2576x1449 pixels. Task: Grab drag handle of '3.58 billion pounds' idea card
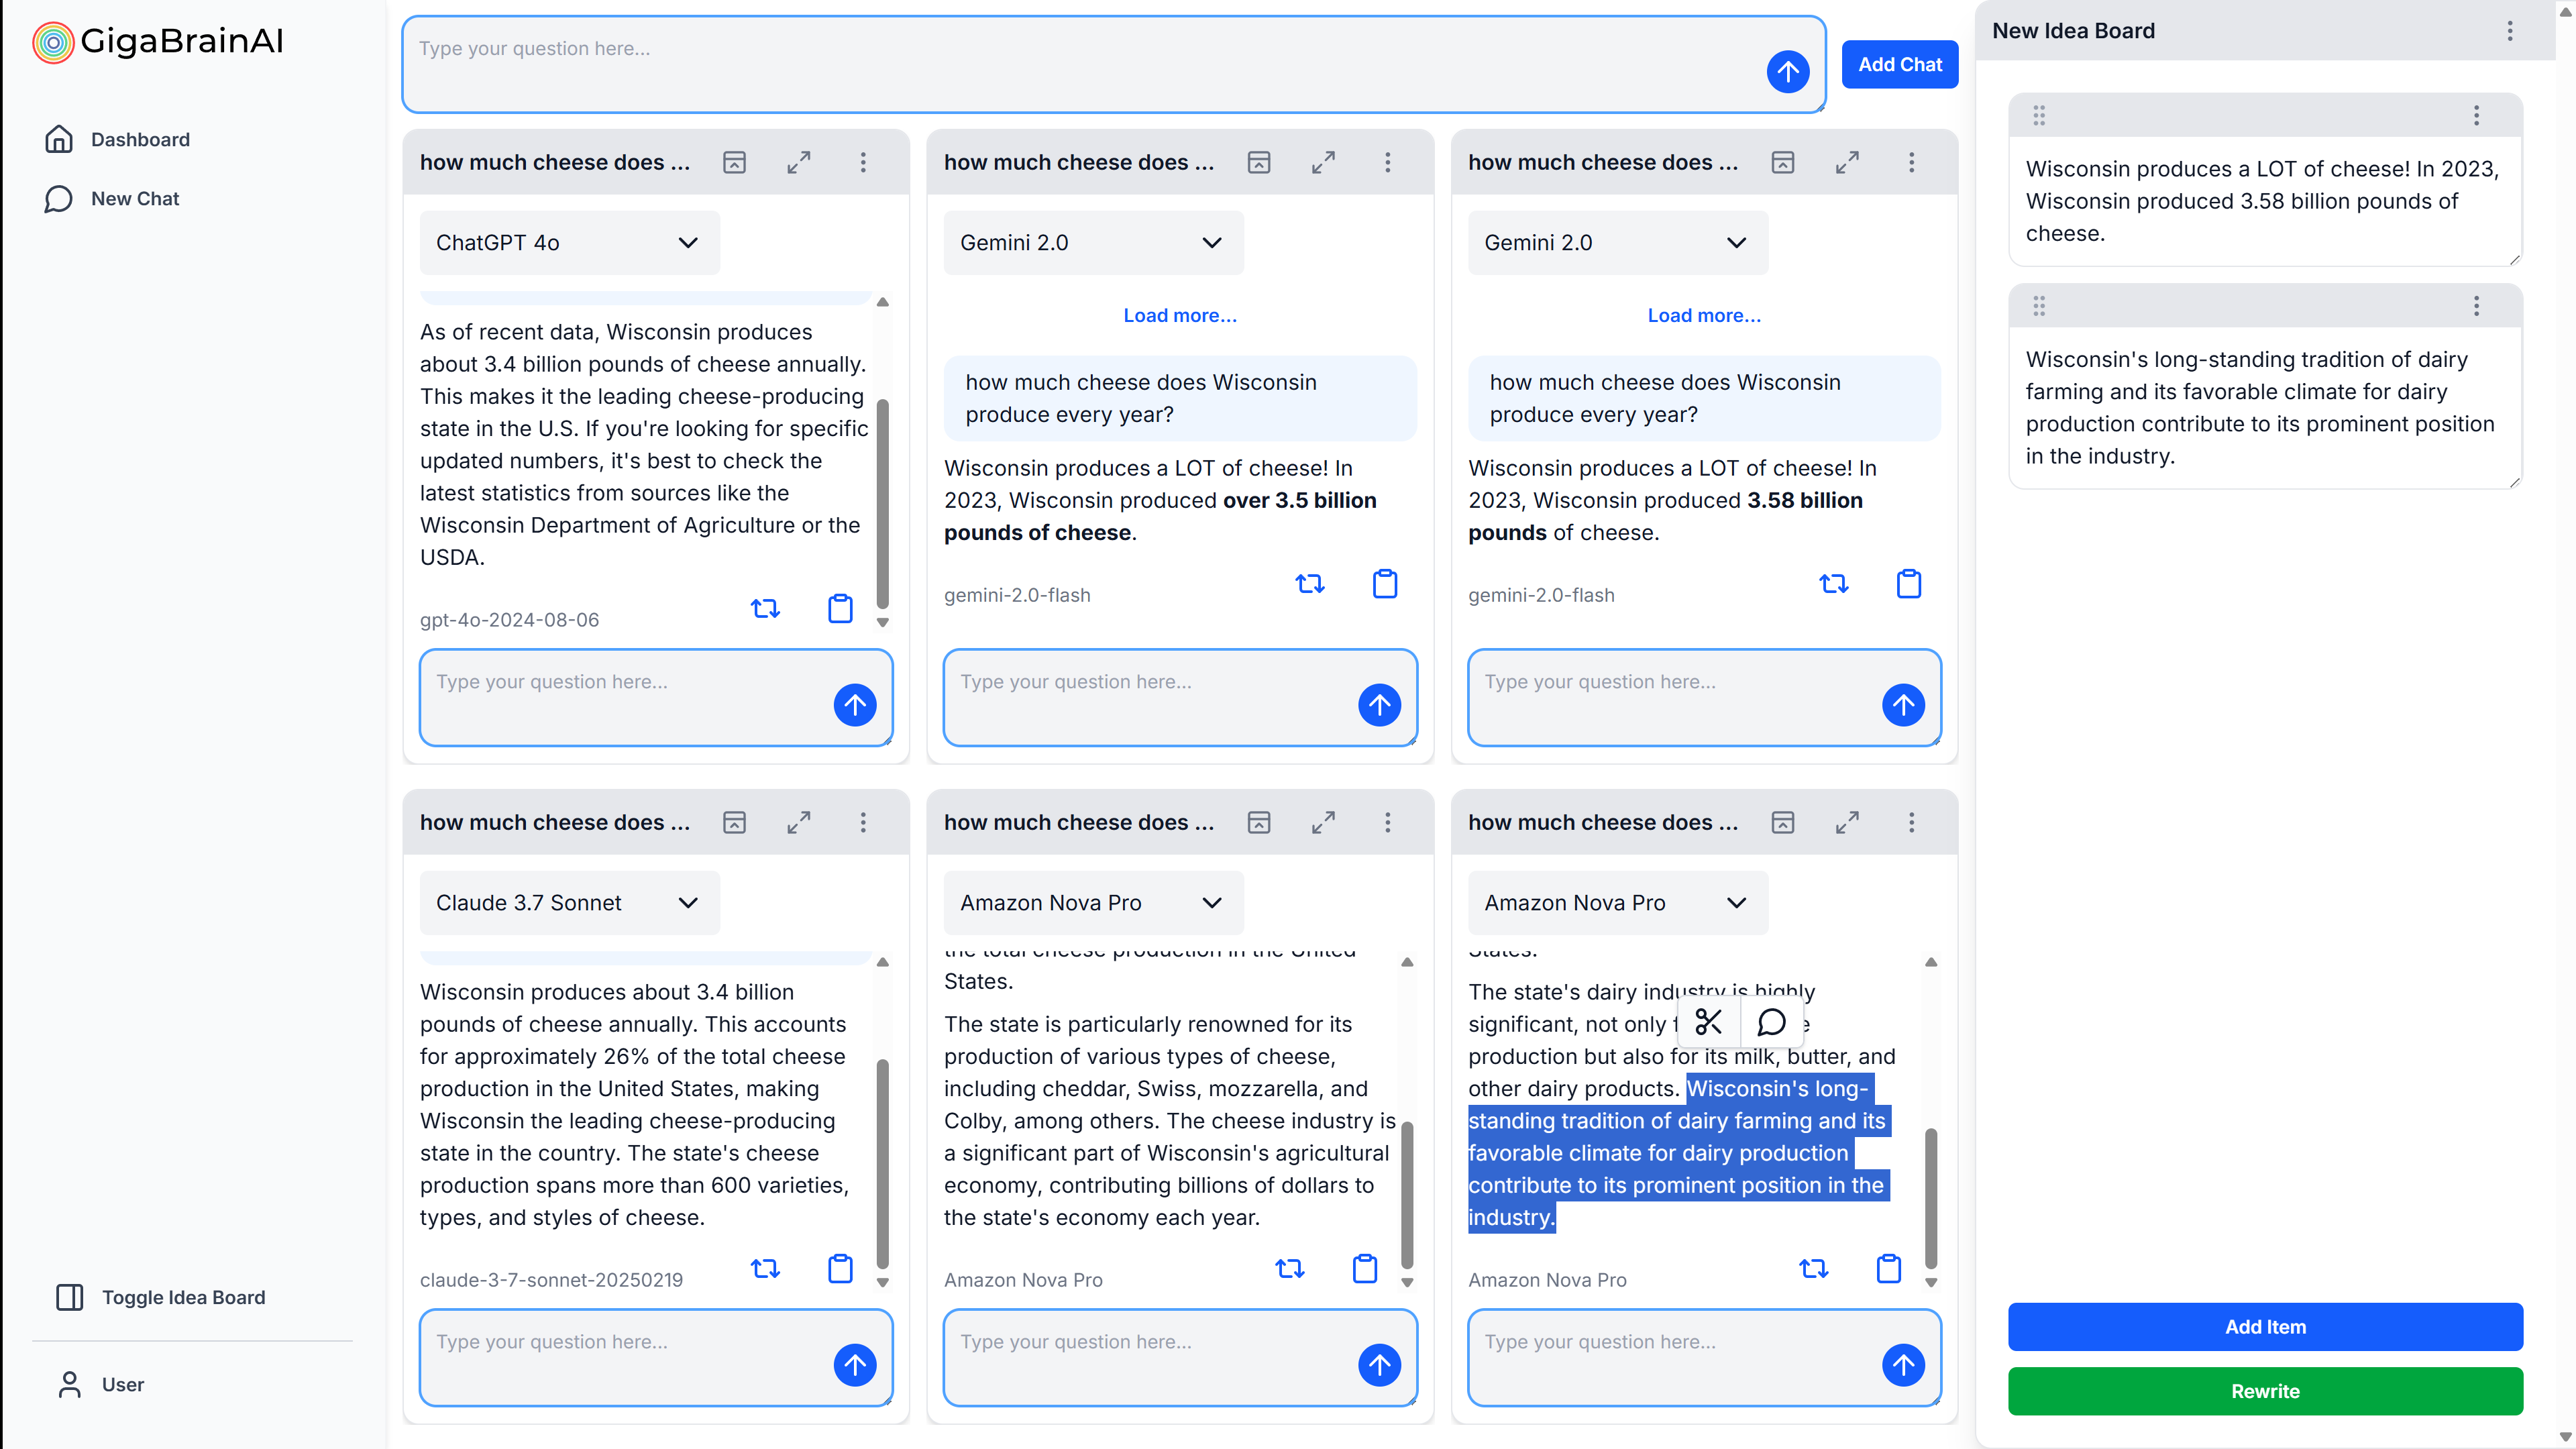[x=2039, y=115]
